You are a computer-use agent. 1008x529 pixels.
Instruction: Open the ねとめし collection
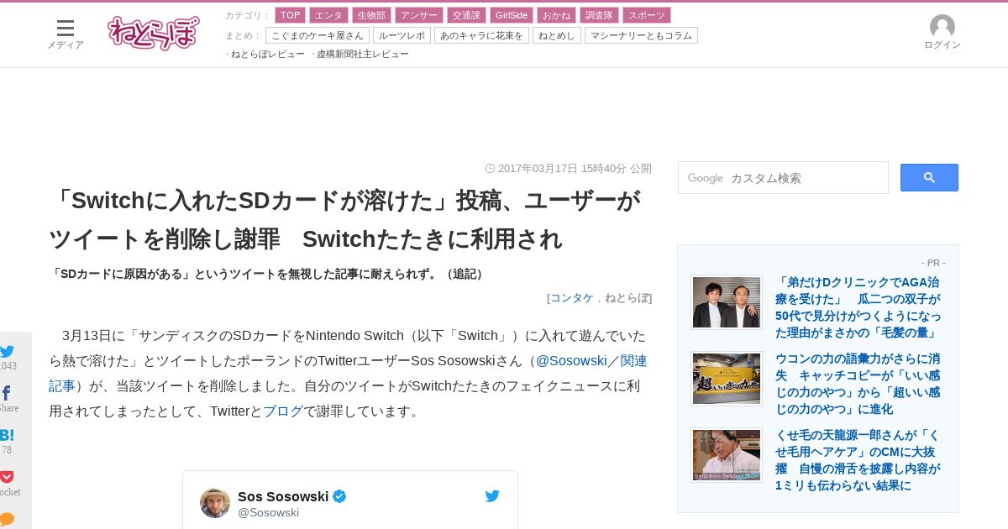[x=557, y=35]
